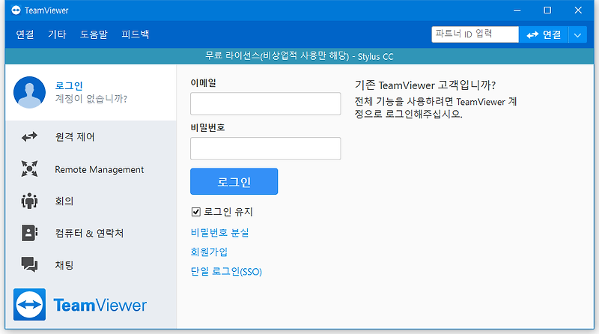
Task: Click the 기존 TeamViewer 고객입니까? heading
Action: coord(425,85)
